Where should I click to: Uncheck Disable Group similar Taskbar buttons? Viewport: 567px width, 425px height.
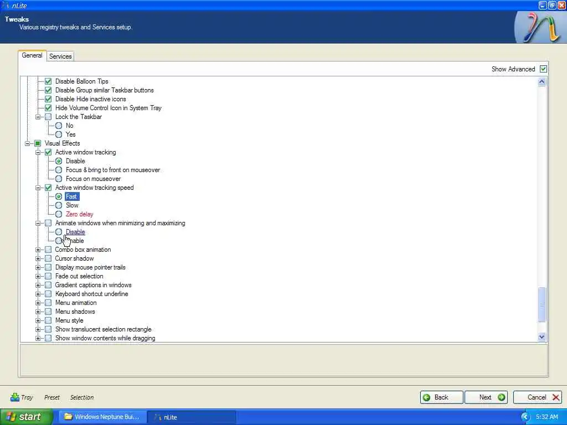click(x=48, y=90)
